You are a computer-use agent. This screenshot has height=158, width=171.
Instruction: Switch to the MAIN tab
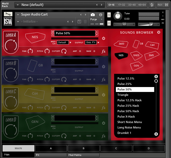click(18, 148)
